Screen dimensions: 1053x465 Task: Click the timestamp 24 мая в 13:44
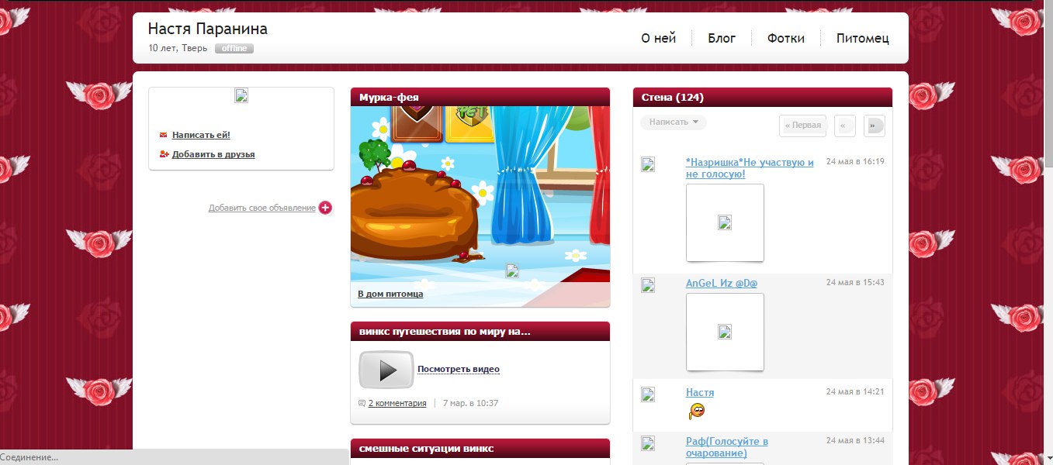click(x=855, y=441)
